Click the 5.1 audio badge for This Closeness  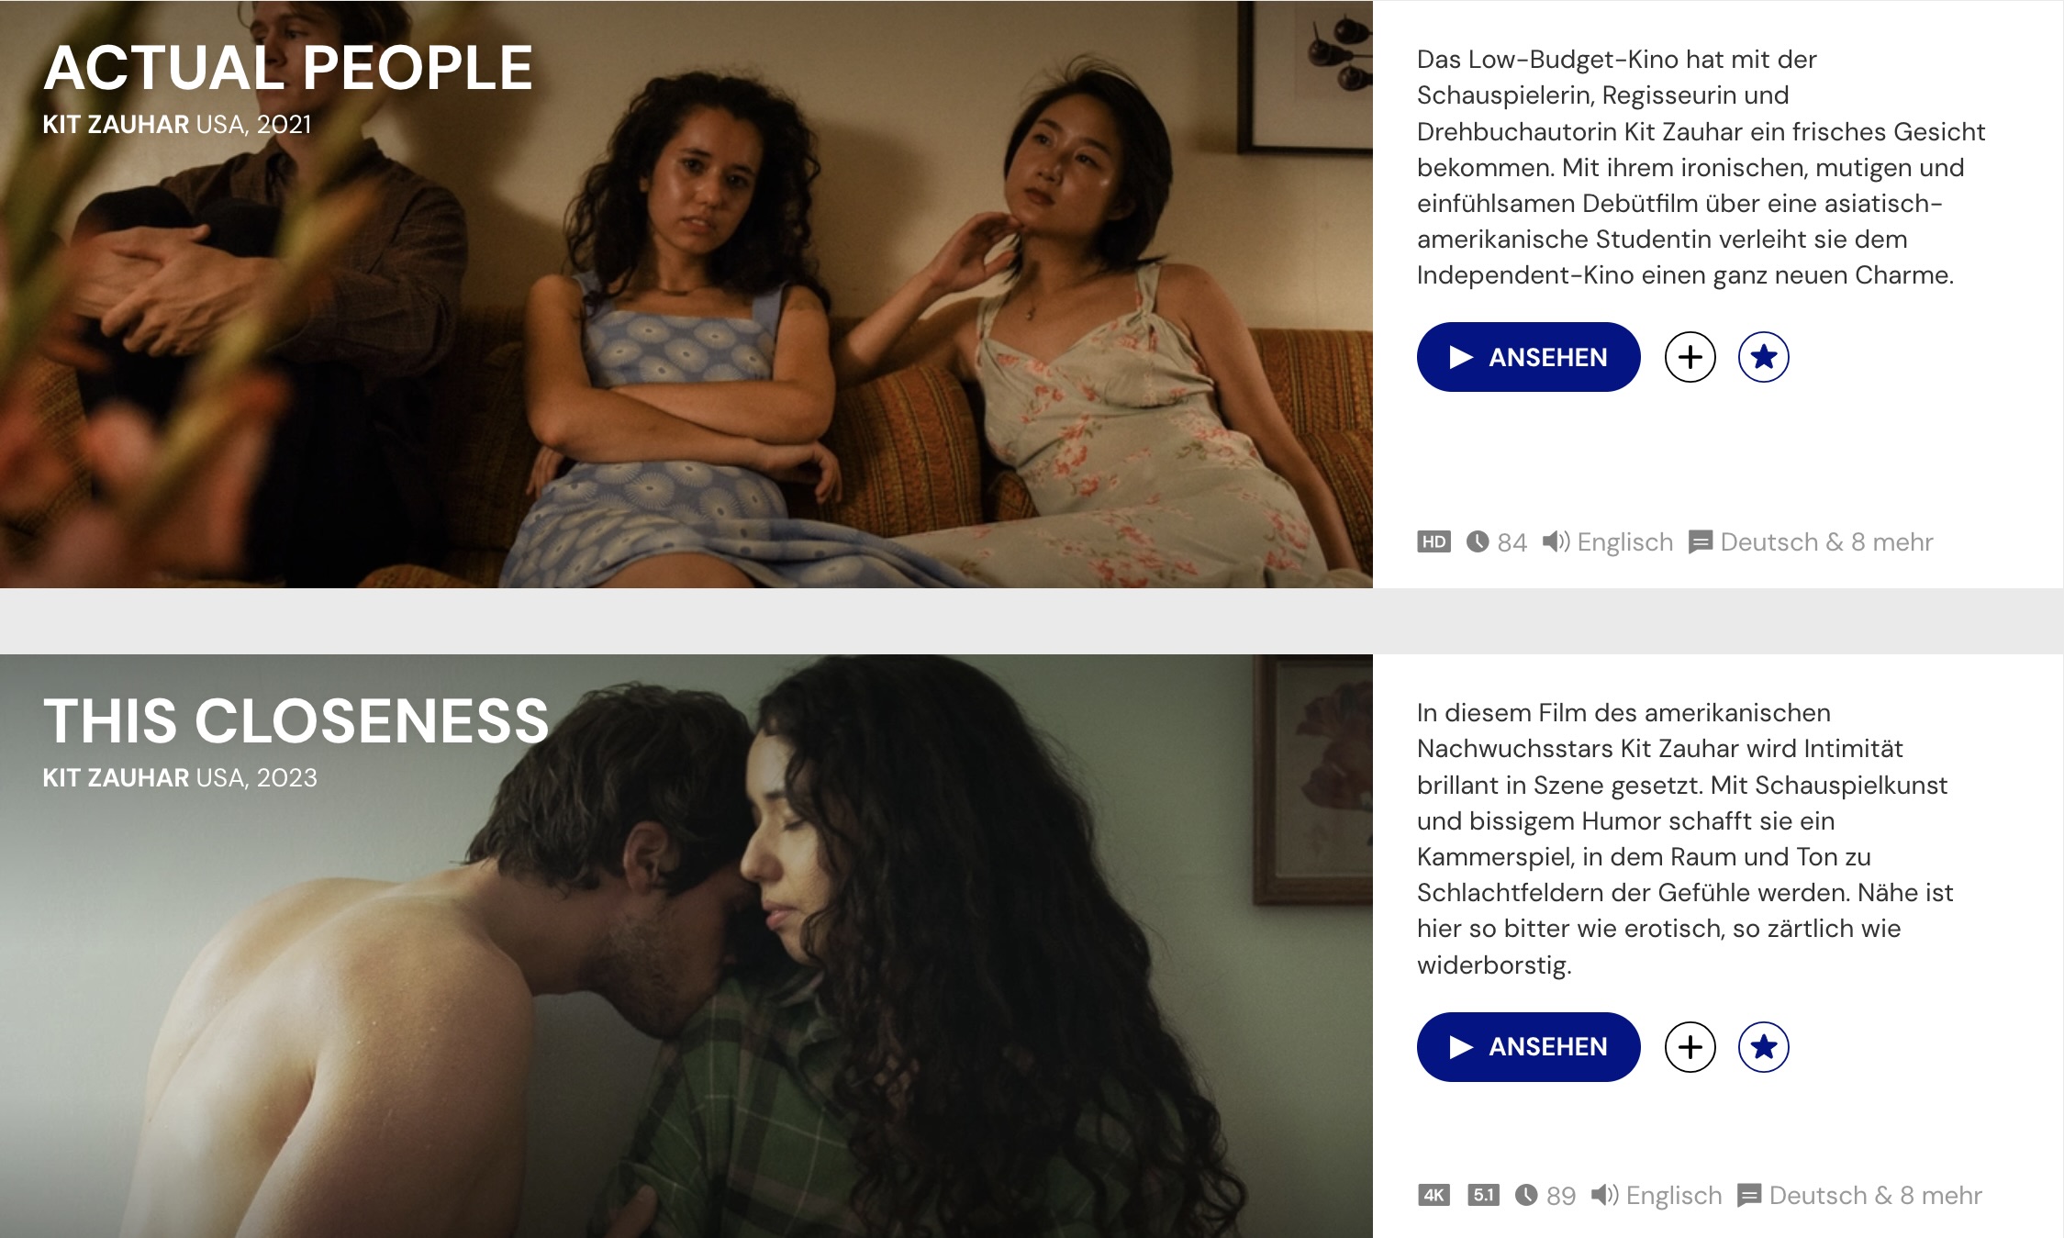coord(1483,1195)
